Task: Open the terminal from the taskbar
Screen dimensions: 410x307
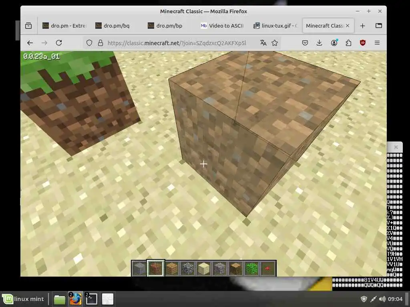Action: [x=92, y=299]
